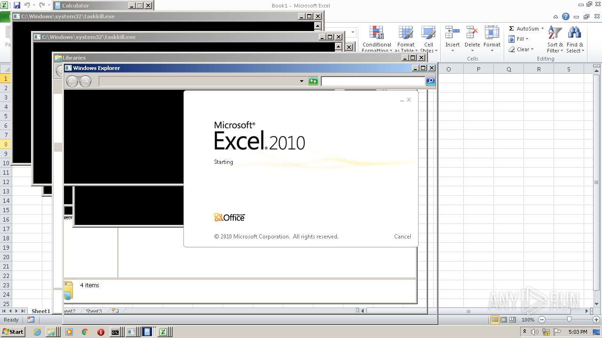The image size is (602, 338).
Task: Go back in the Windows Explorer window
Action: point(72,81)
